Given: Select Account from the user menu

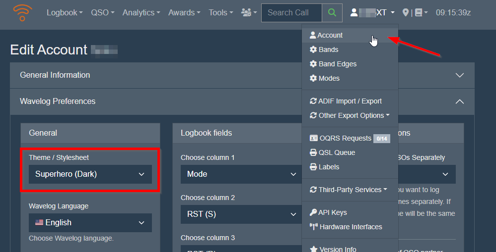Looking at the screenshot, I should pos(350,35).
